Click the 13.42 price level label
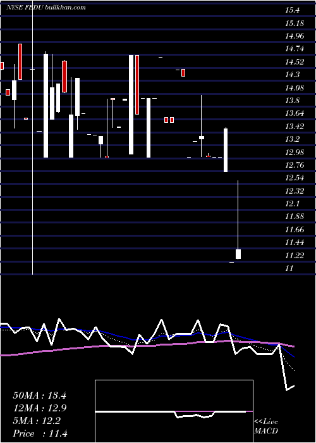This screenshot has width=316, height=443. click(x=295, y=127)
